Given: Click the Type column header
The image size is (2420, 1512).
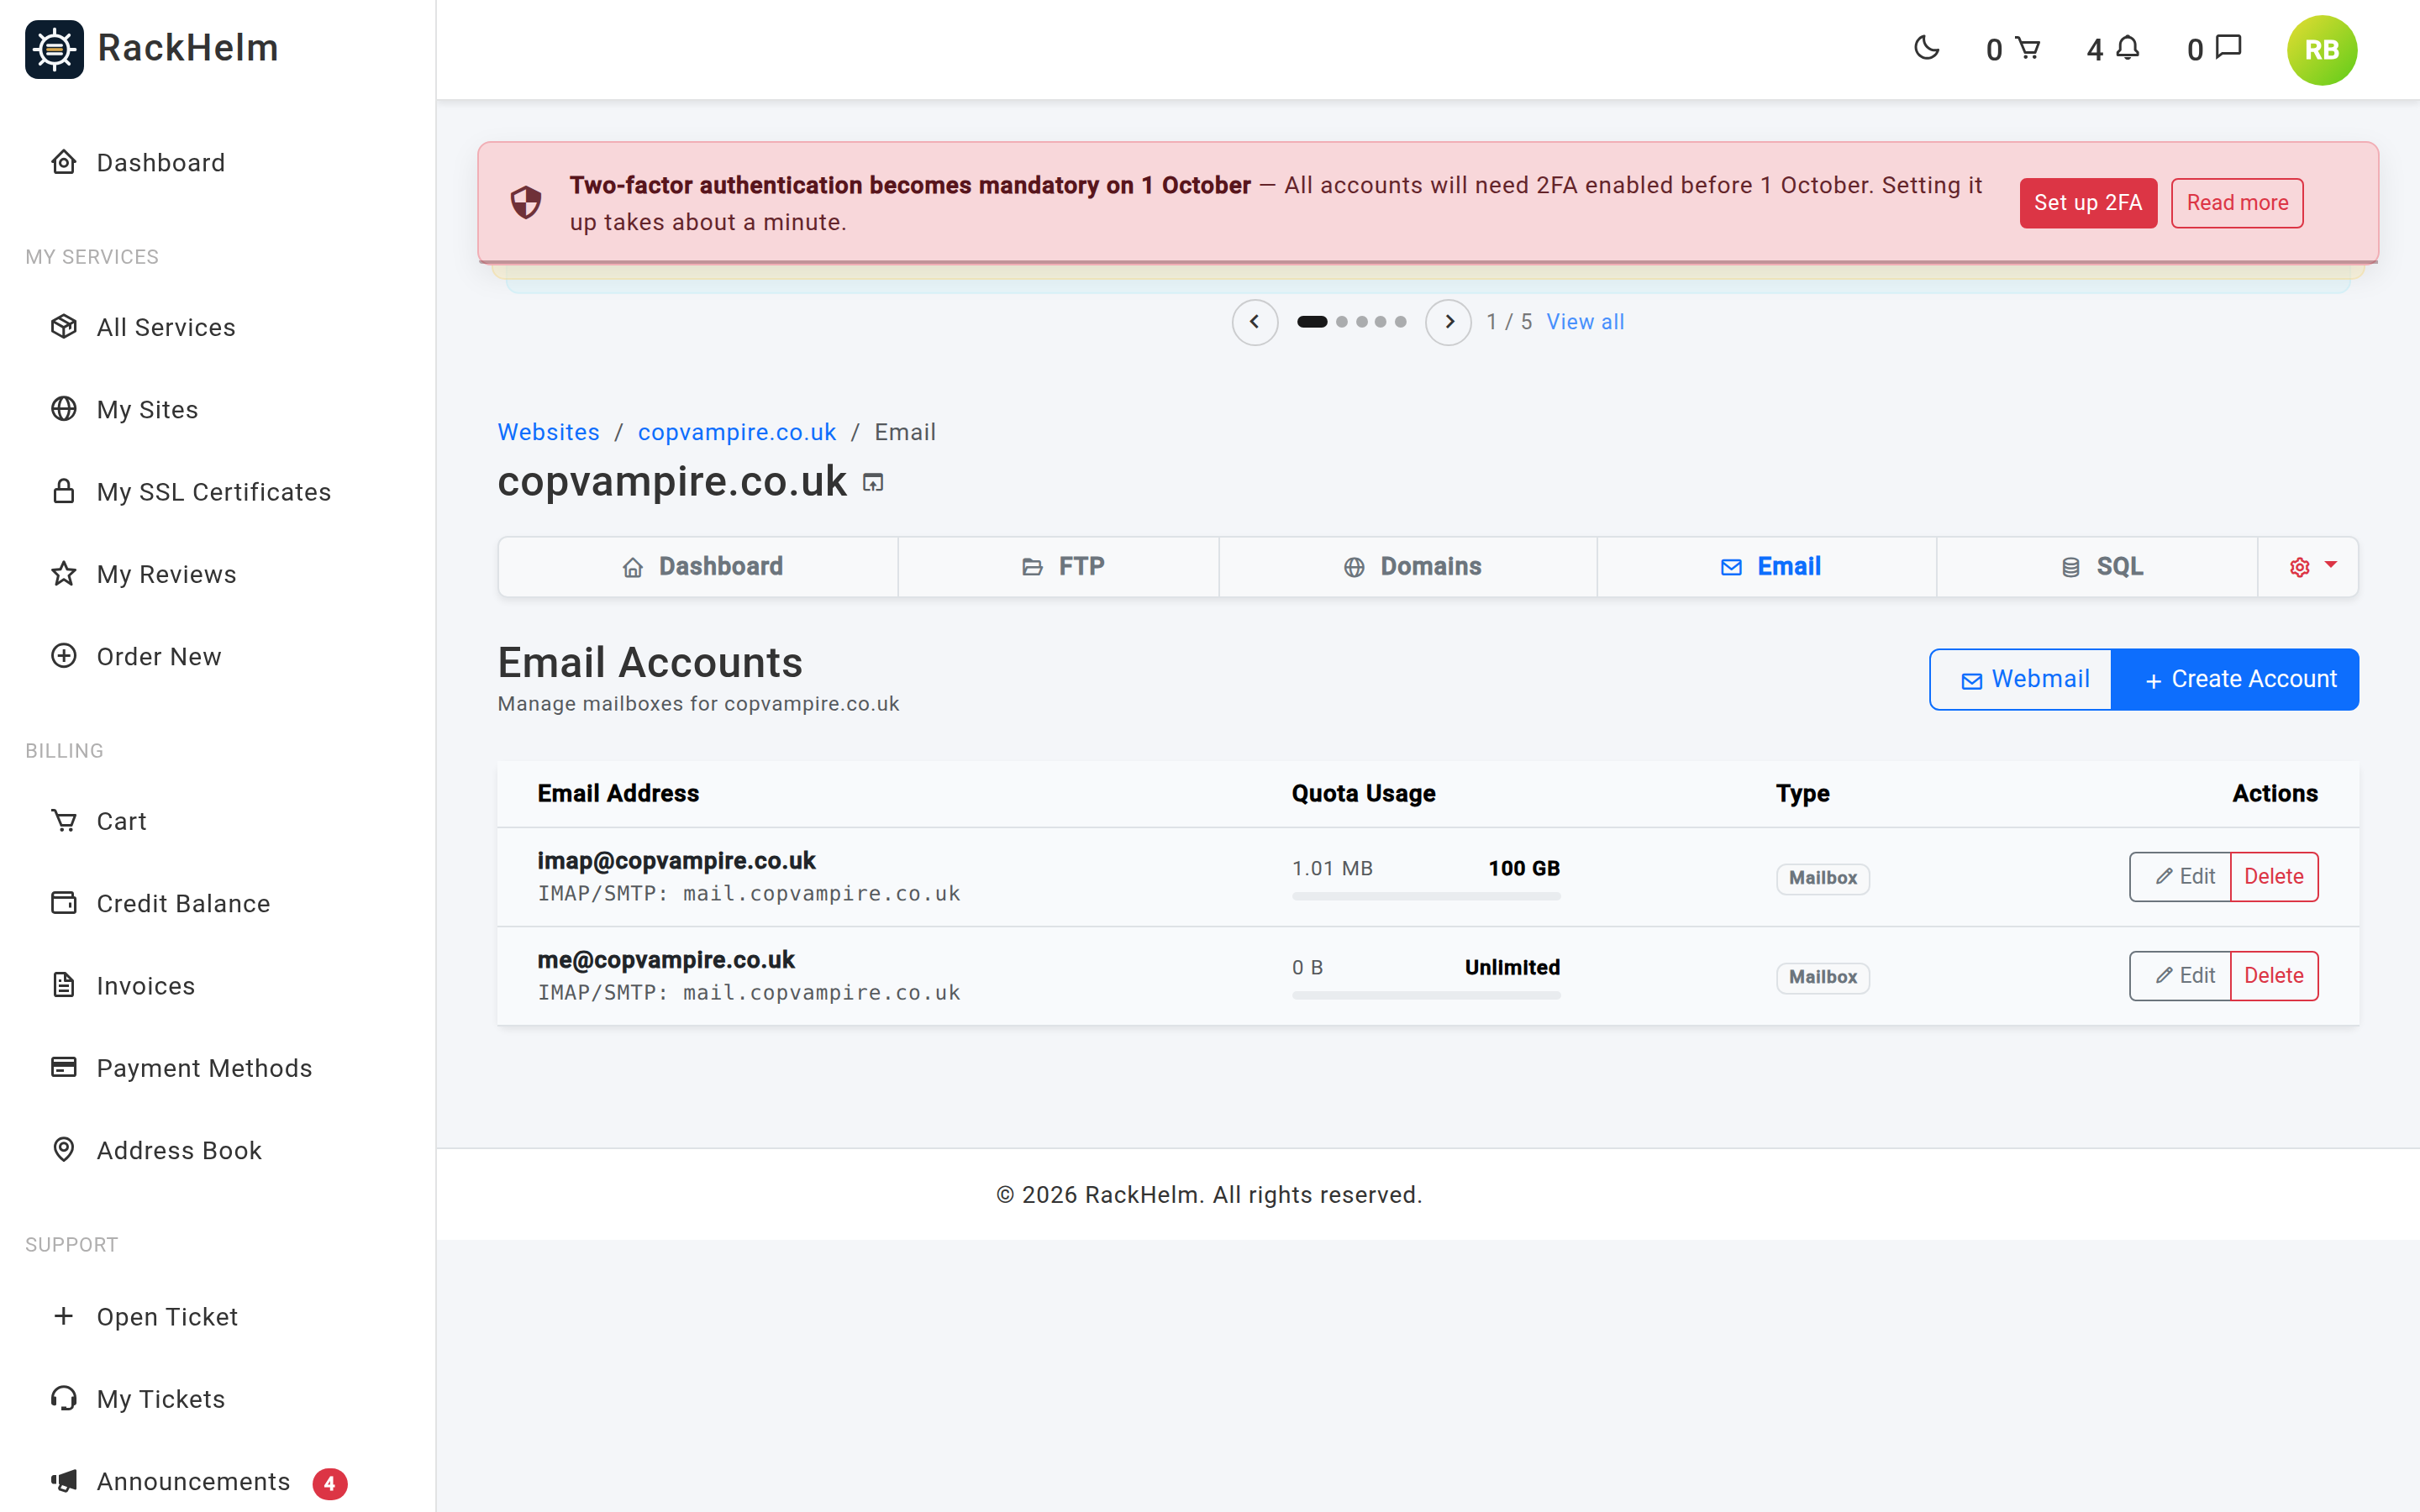Looking at the screenshot, I should tap(1803, 794).
